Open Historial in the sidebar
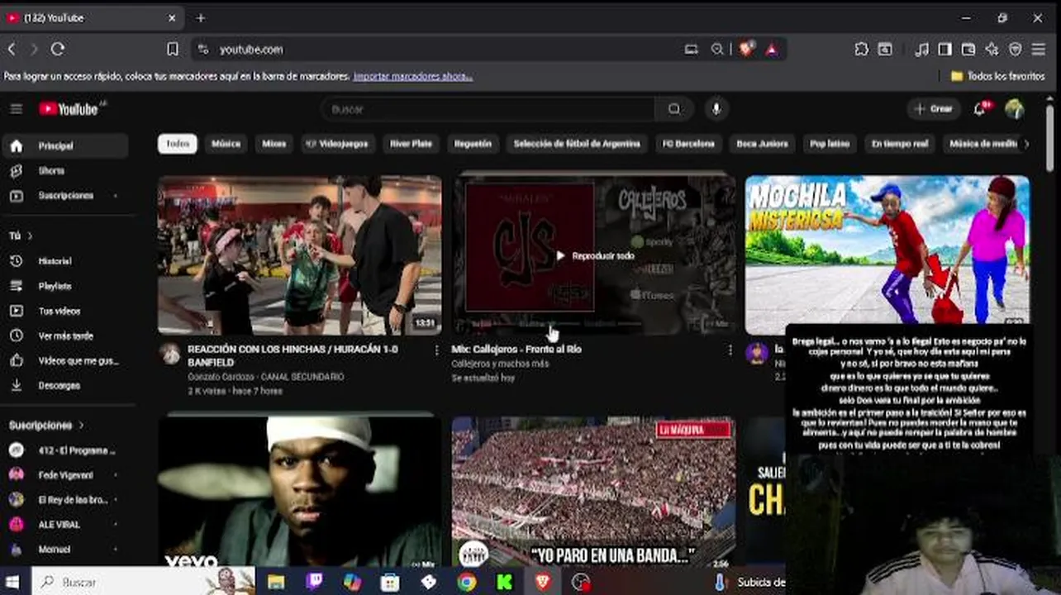 point(64,261)
